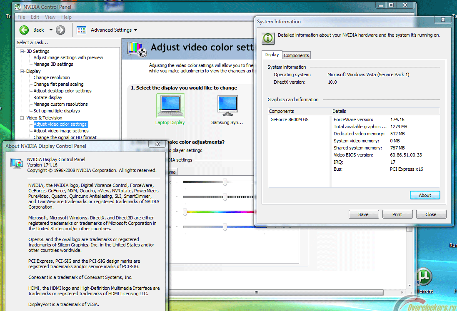
Task: Click the DirectX version value 10.0
Action: (x=332, y=82)
